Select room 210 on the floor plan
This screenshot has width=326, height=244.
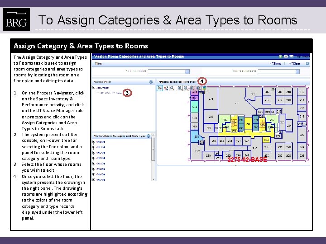288,92
